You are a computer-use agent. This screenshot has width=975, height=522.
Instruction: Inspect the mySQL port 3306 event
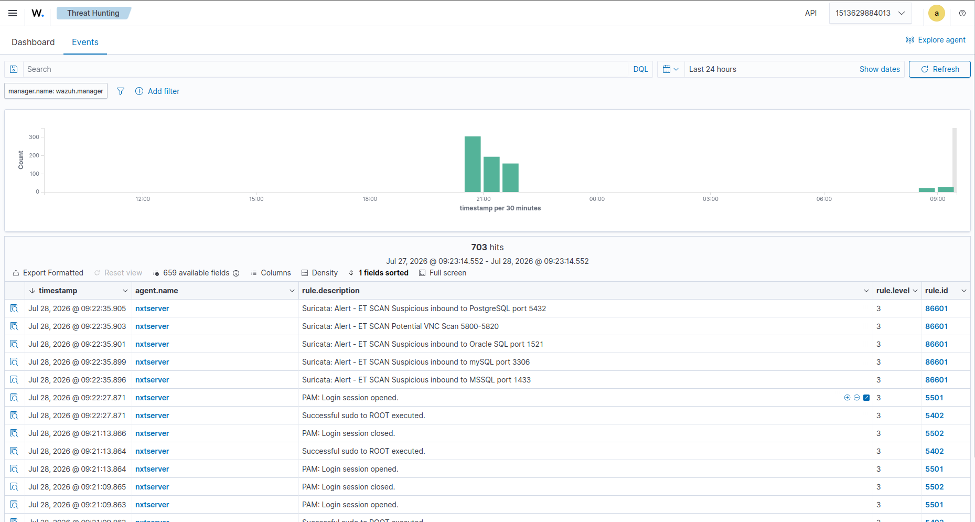14,362
